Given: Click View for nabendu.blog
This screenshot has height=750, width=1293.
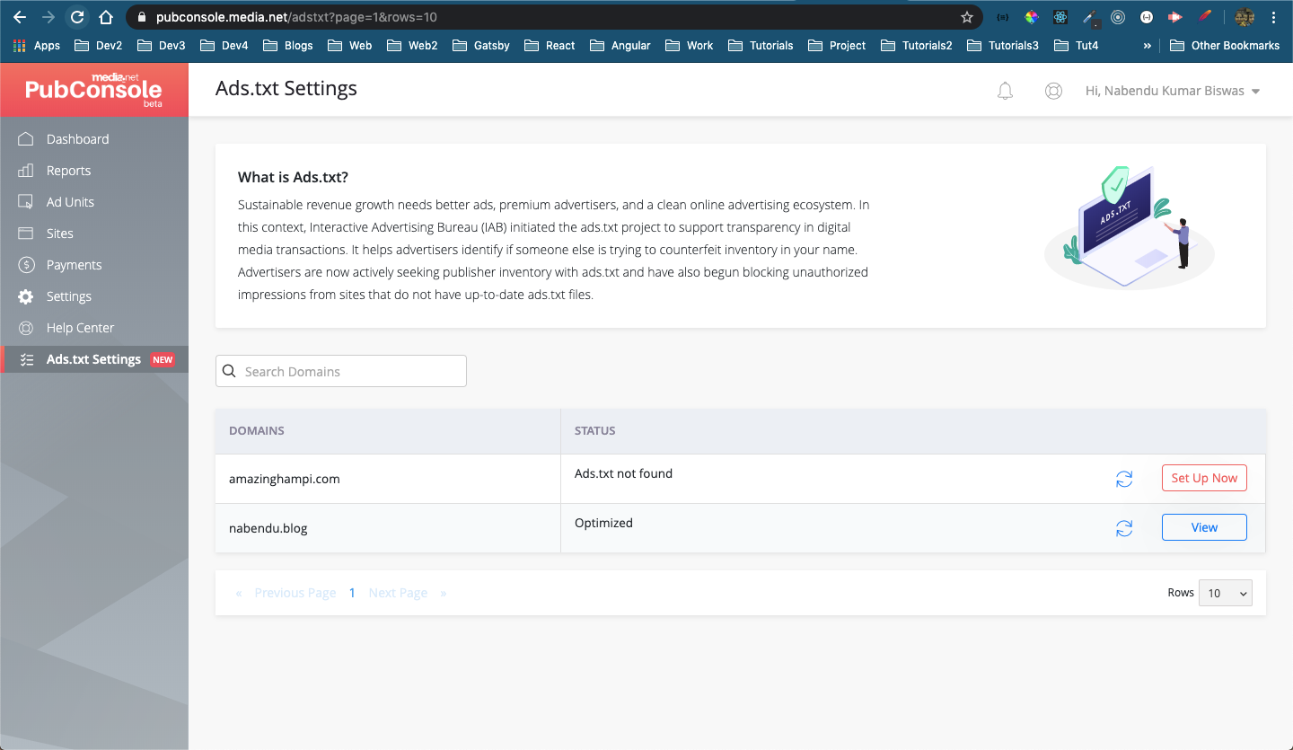Looking at the screenshot, I should point(1204,527).
